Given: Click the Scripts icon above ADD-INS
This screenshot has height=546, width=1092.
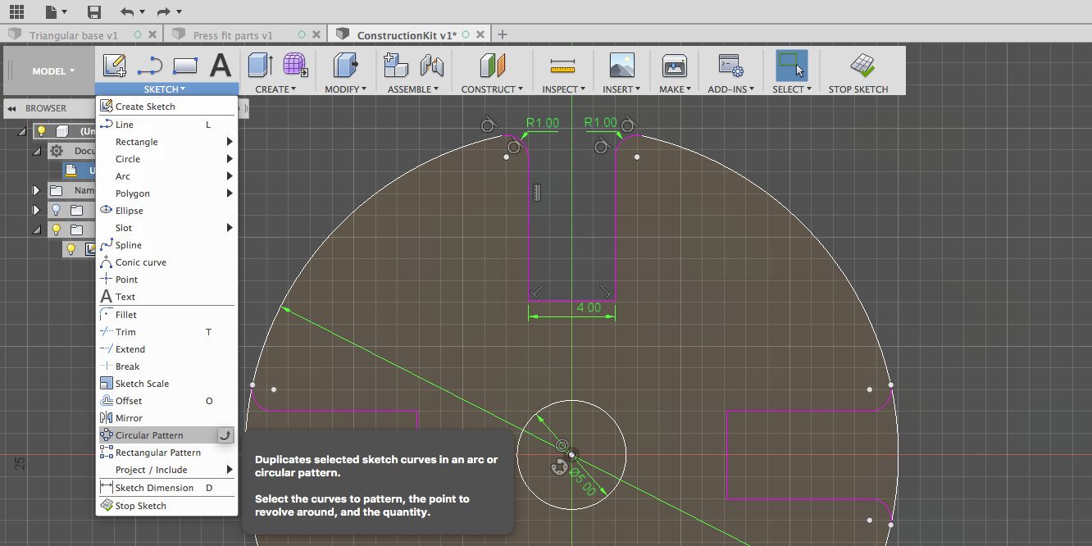Looking at the screenshot, I should click(730, 66).
